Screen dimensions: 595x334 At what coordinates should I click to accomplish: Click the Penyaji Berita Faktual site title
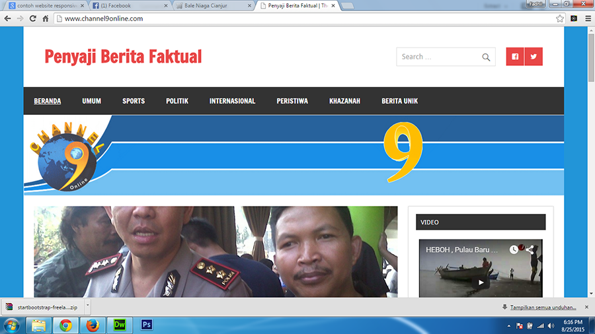coord(123,57)
